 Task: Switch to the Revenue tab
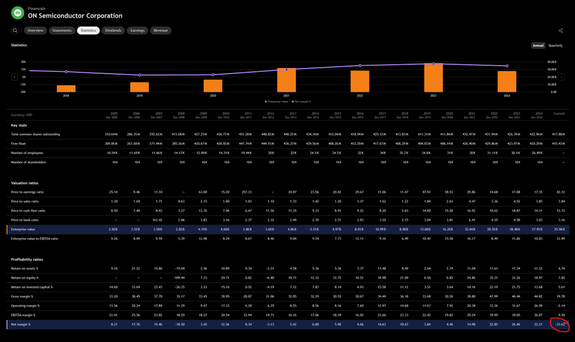[161, 30]
